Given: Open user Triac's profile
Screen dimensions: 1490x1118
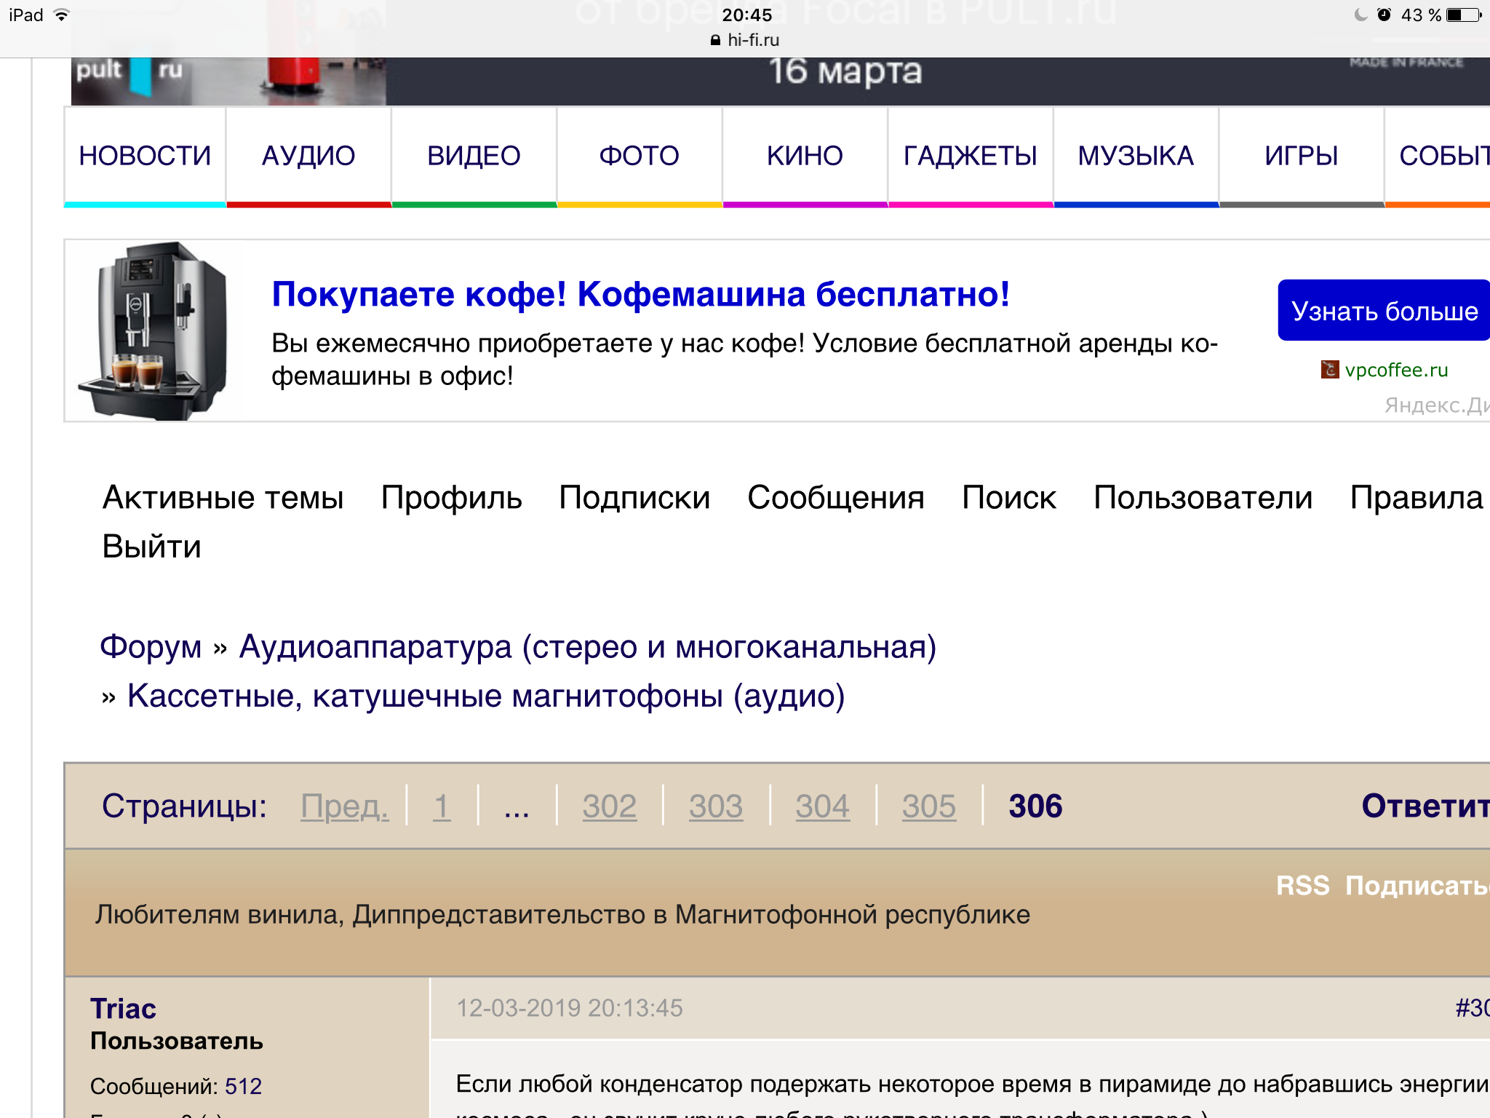Looking at the screenshot, I should 123,1009.
